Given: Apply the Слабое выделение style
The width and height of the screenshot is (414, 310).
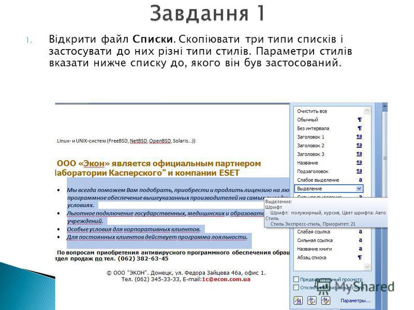Looking at the screenshot, I should 329,180.
